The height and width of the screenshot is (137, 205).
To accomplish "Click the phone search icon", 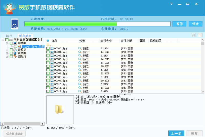I will 14,24.
